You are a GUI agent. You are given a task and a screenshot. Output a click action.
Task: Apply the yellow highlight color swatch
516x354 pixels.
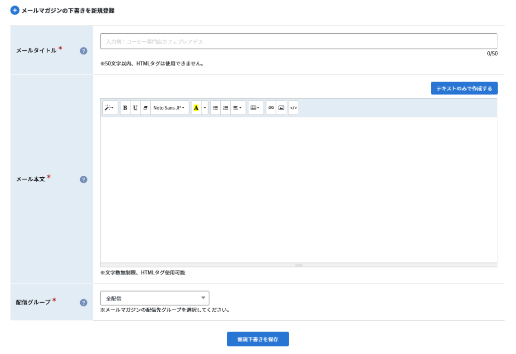[196, 108]
